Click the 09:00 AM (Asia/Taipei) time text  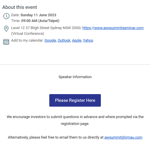40,21
